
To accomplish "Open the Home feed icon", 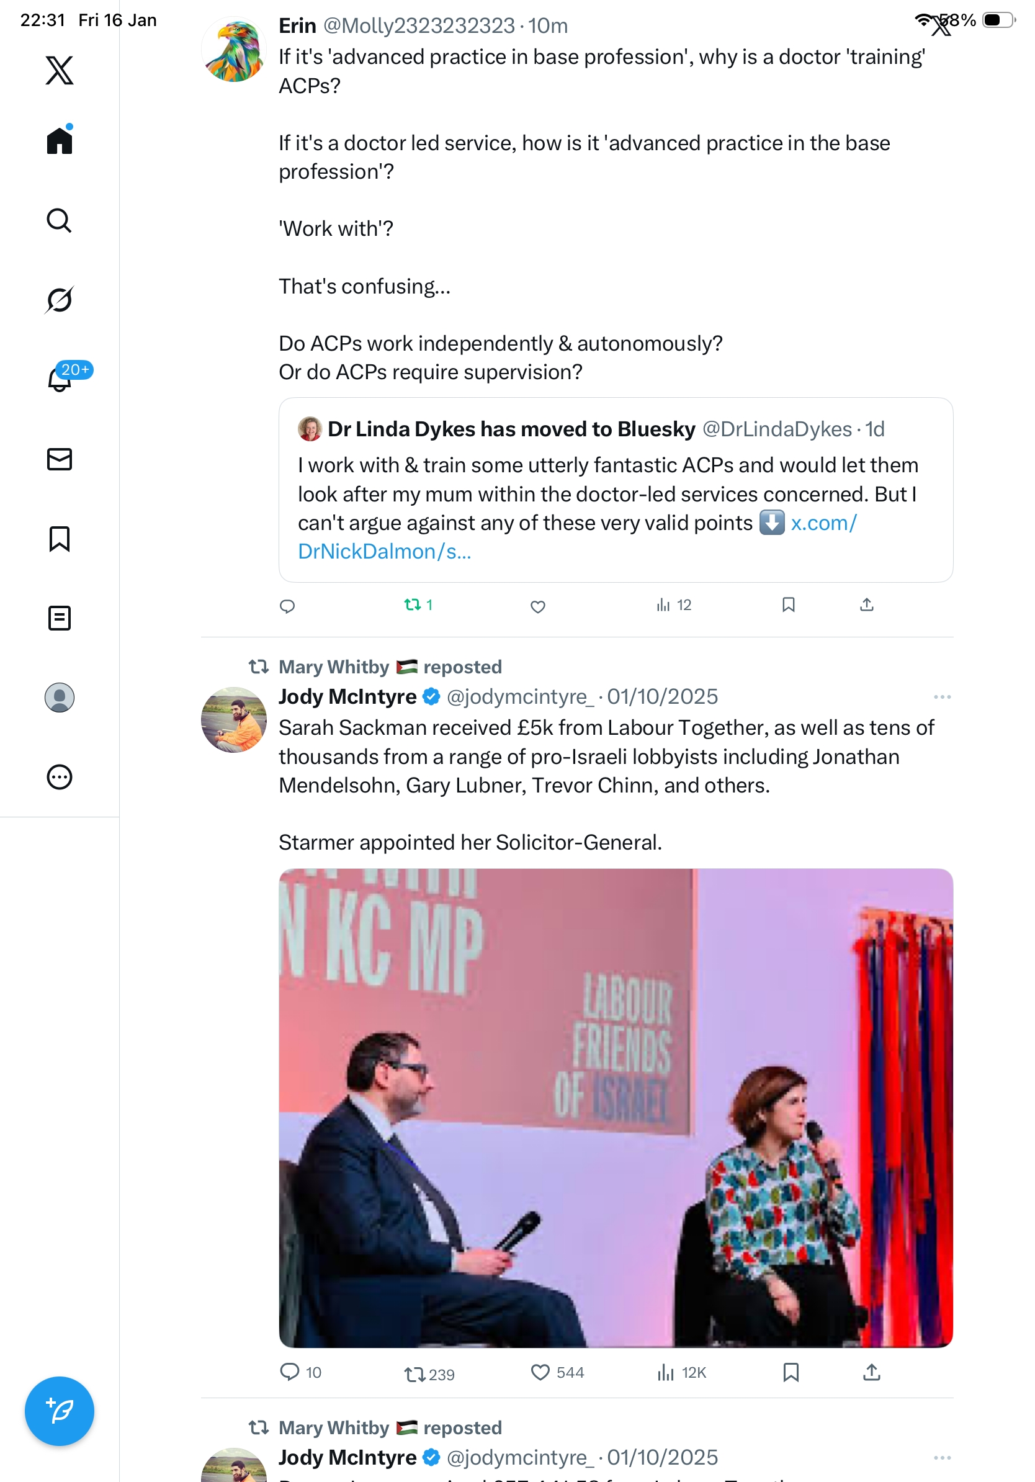I will 60,140.
